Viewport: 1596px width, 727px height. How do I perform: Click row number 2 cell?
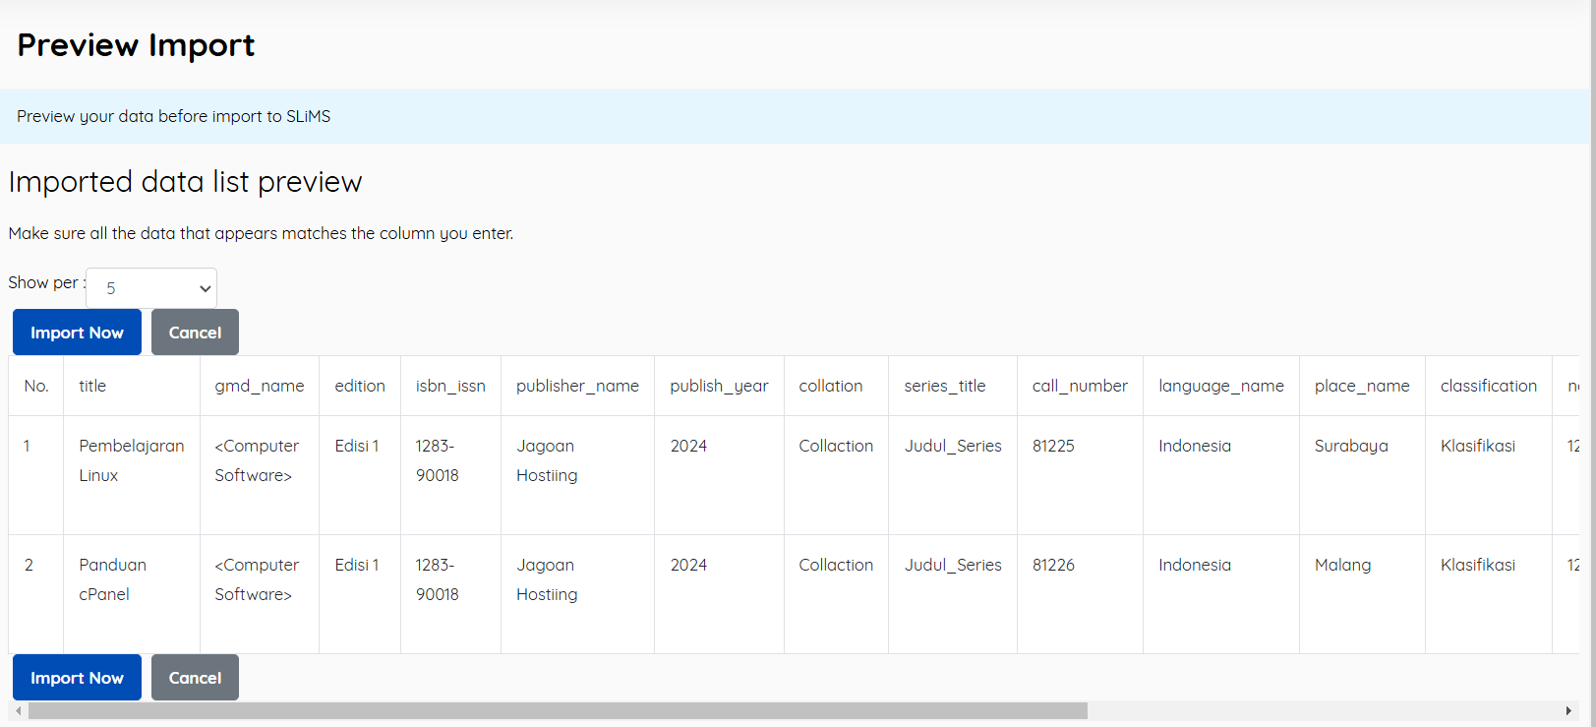36,594
